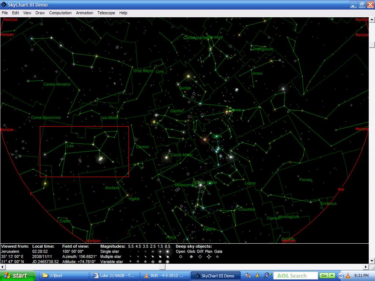This screenshot has height=281, width=375.
Task: Expand hidden system tray icons arrow
Action: [x=341, y=276]
